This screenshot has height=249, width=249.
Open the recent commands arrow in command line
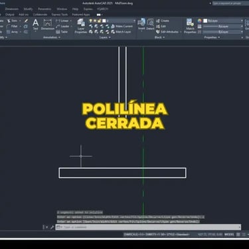(59, 227)
